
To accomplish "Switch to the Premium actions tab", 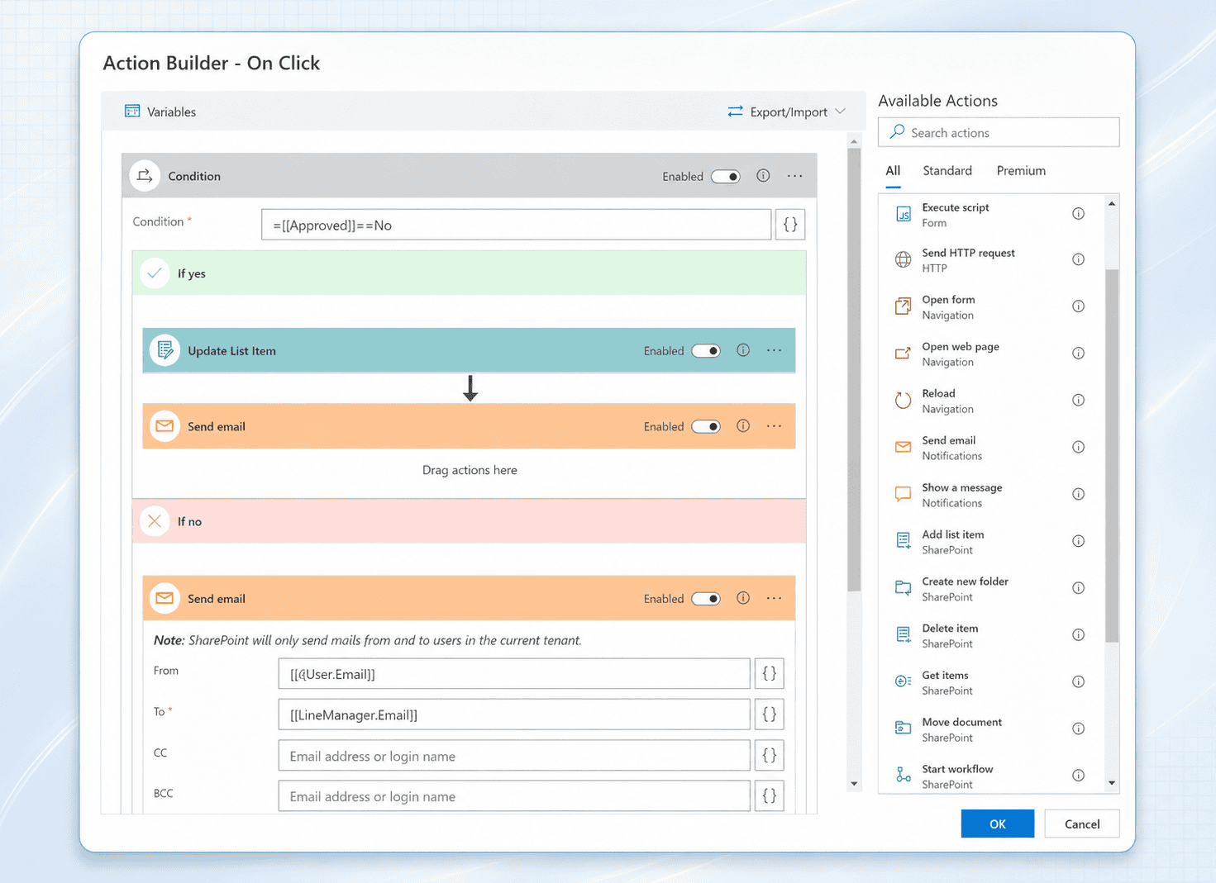I will point(1021,171).
